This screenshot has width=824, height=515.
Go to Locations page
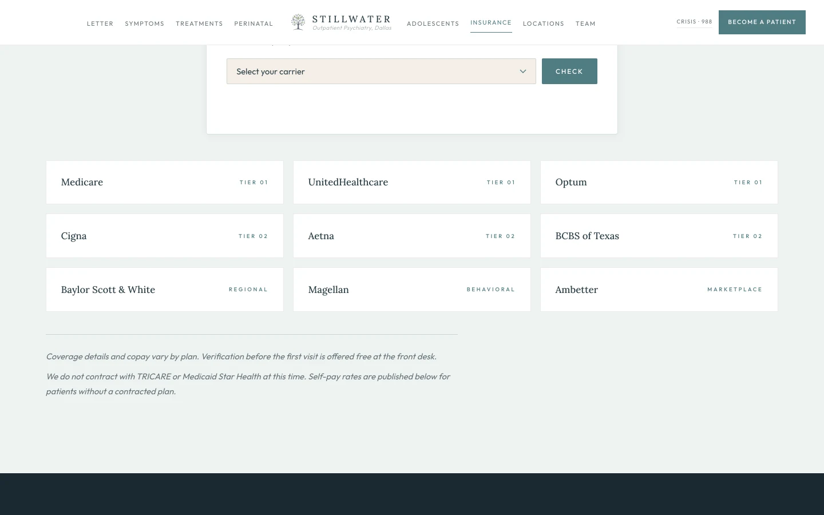tap(544, 23)
